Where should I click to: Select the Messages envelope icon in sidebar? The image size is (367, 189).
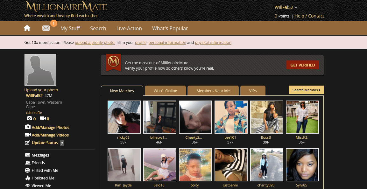[28, 155]
